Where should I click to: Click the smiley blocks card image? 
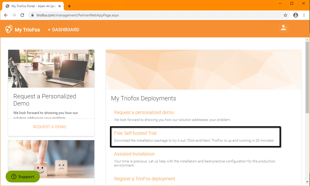click(51, 159)
